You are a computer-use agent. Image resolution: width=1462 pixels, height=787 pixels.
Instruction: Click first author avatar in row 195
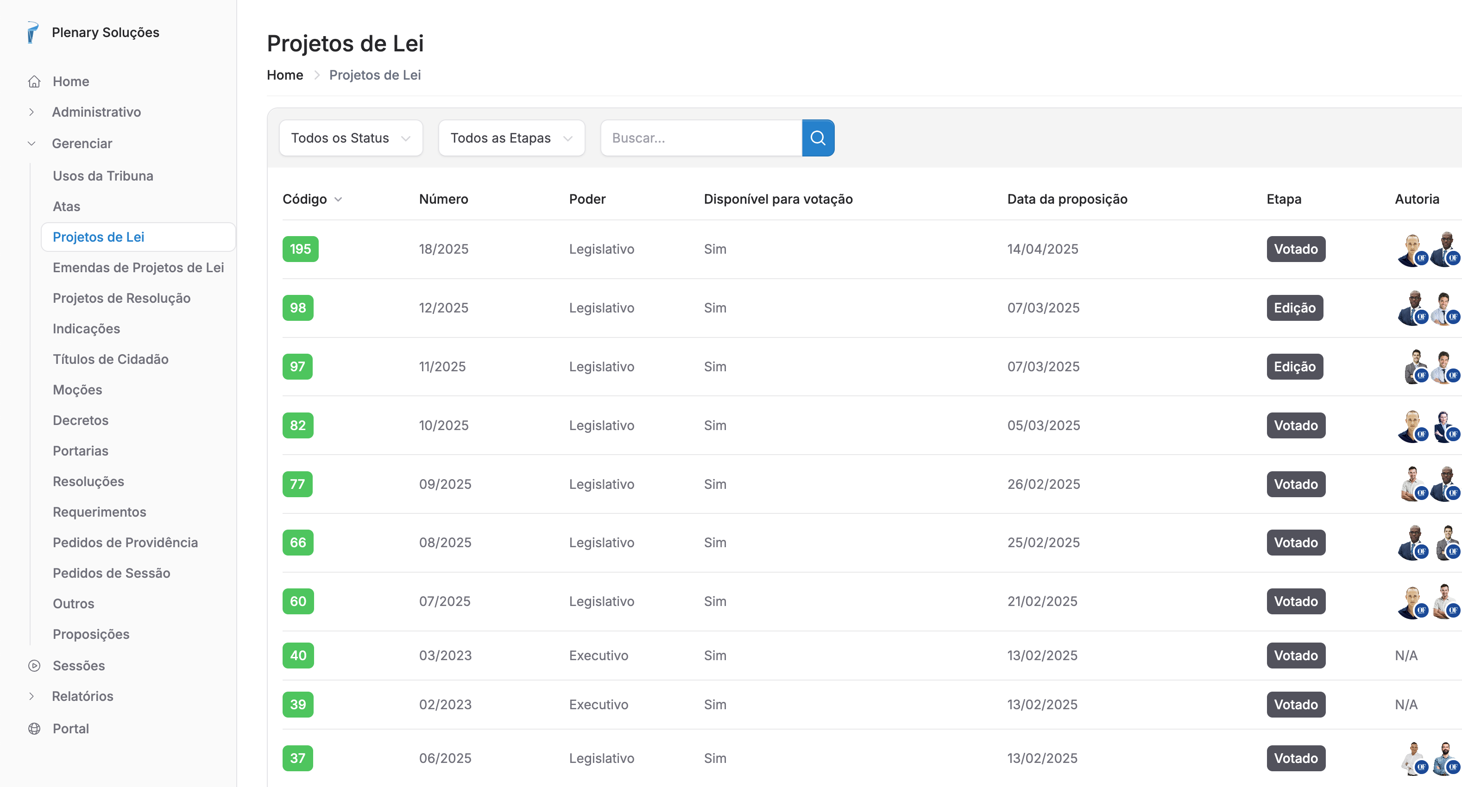pyautogui.click(x=1411, y=250)
